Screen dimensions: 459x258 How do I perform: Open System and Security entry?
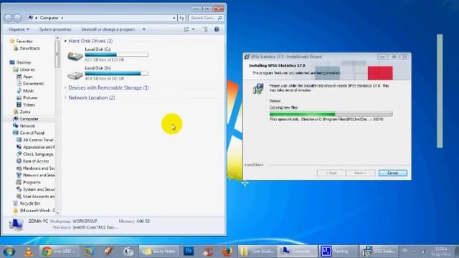(x=39, y=189)
